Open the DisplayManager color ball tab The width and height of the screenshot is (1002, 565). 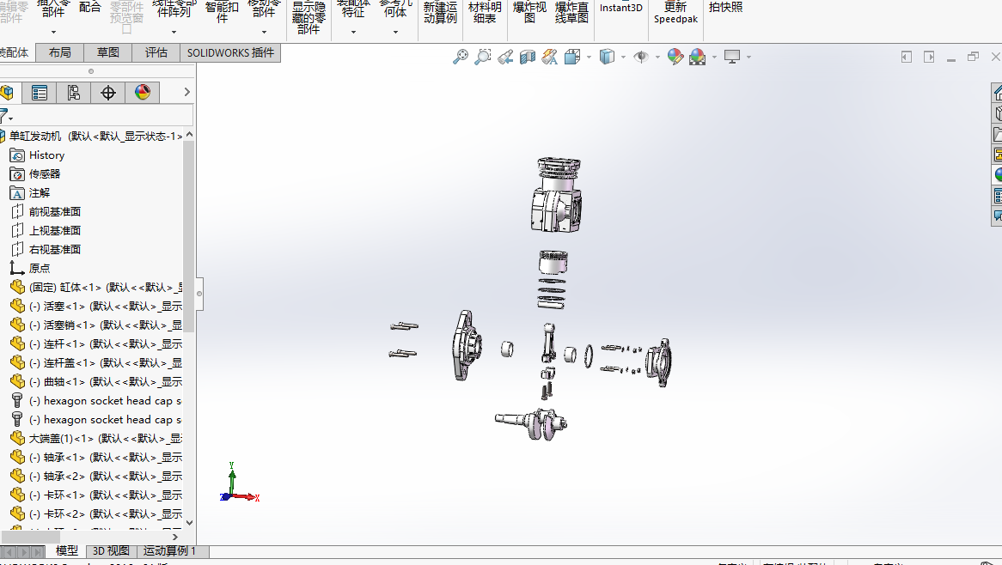[143, 93]
